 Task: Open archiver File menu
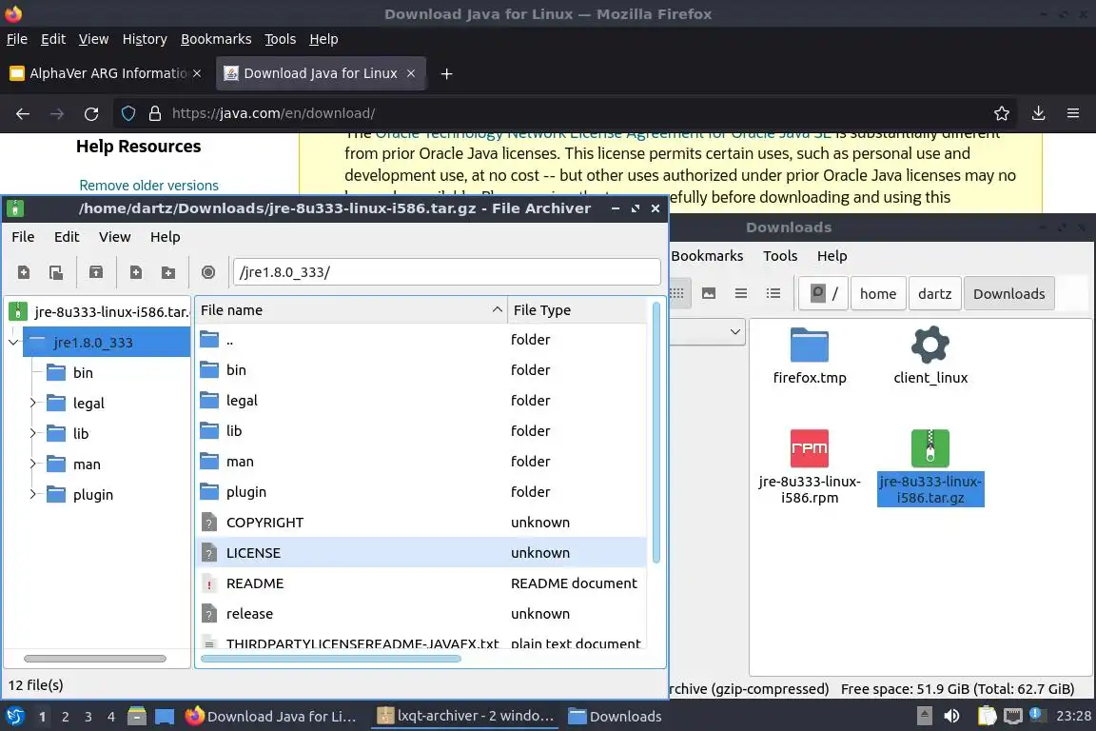(x=23, y=237)
